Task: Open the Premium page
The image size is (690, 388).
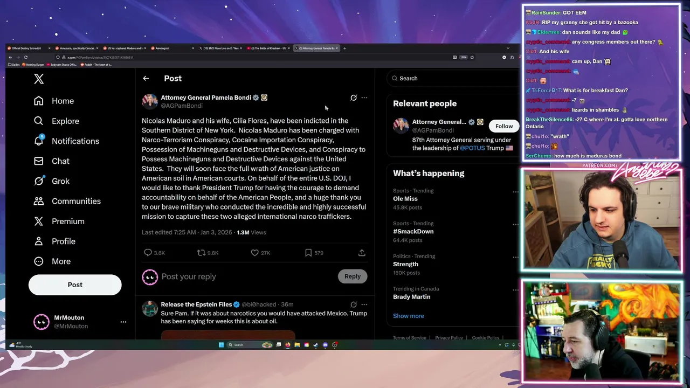Action: click(x=59, y=221)
